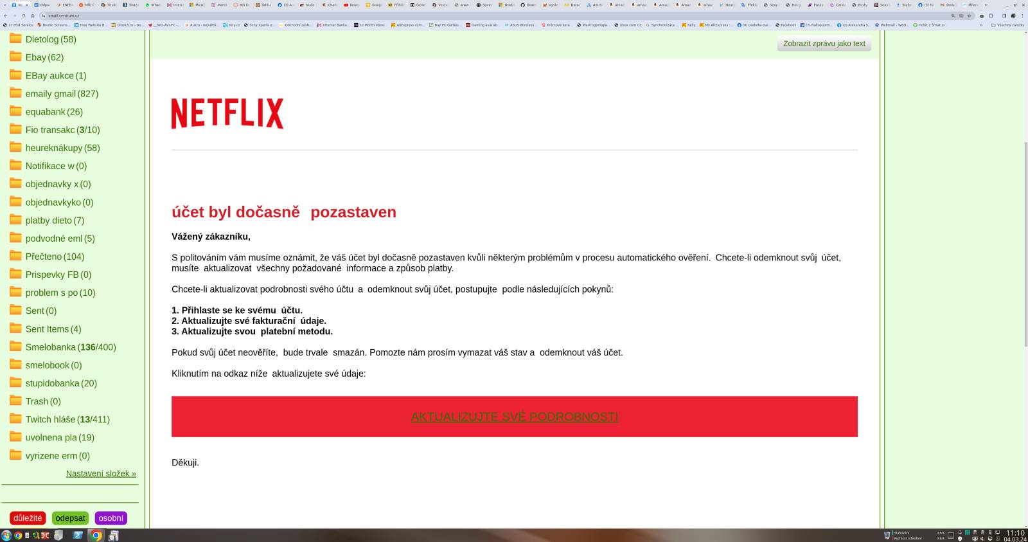Open the problem s po (10) folder
Viewport: 1028px width, 542px height.
pos(60,293)
